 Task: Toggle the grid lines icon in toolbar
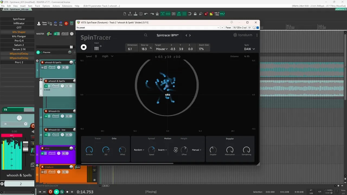tap(184, 14)
